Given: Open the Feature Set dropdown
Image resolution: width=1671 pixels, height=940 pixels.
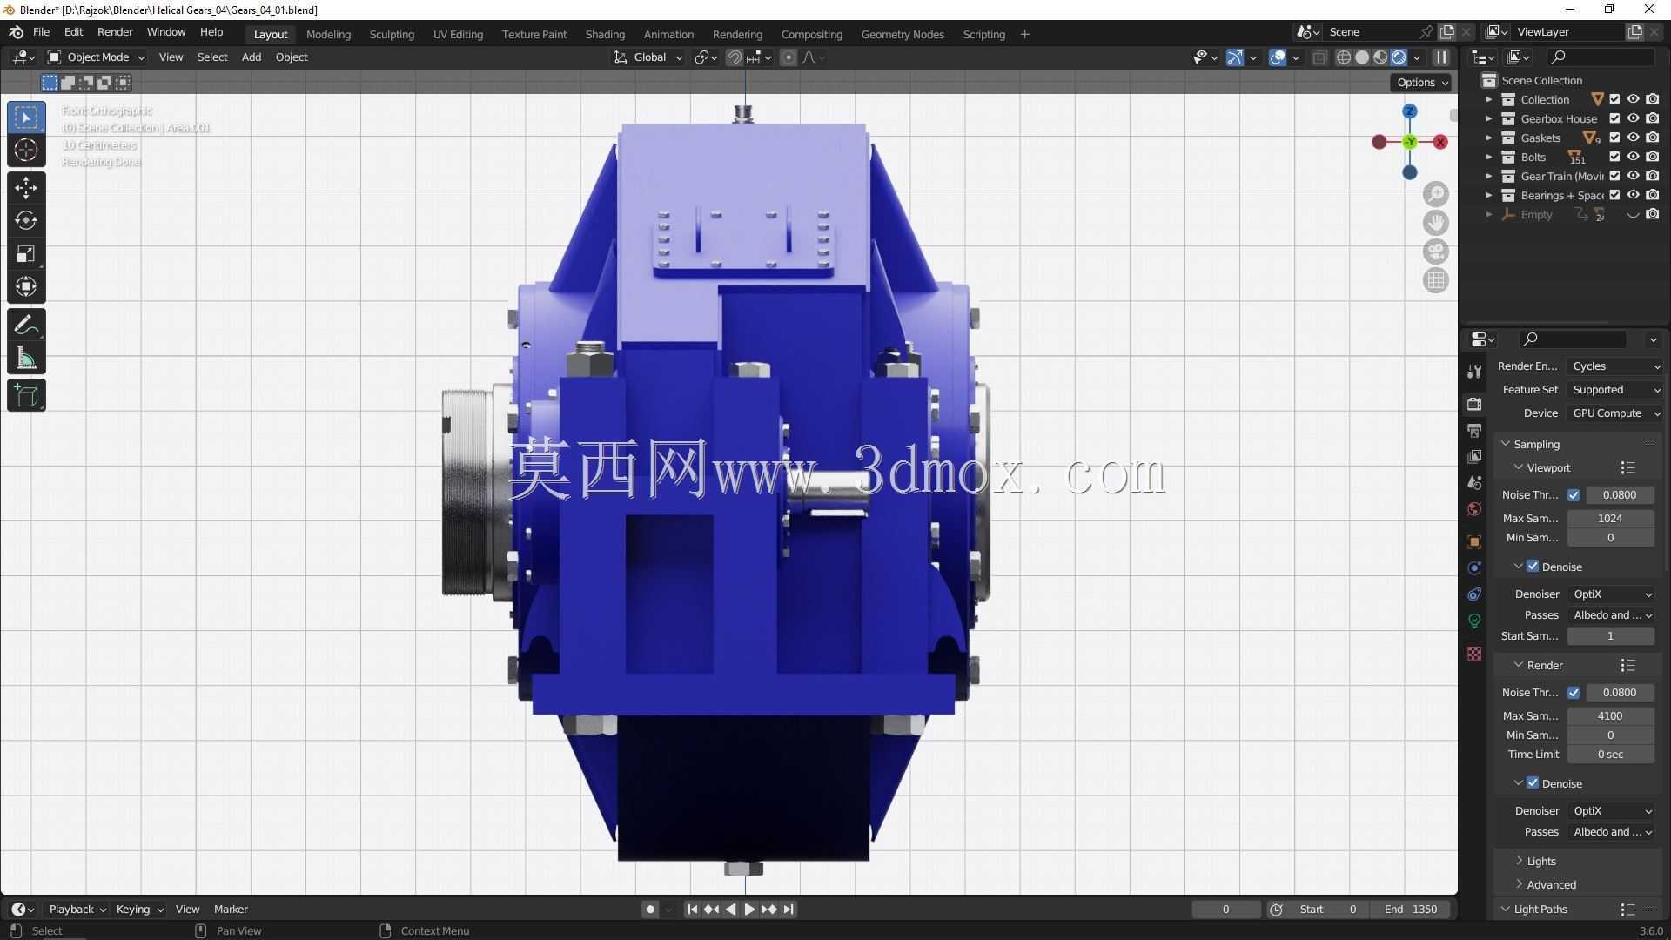Looking at the screenshot, I should (1614, 390).
